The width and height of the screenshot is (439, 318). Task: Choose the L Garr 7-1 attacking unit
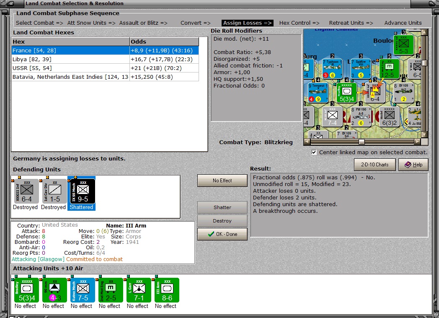click(139, 290)
